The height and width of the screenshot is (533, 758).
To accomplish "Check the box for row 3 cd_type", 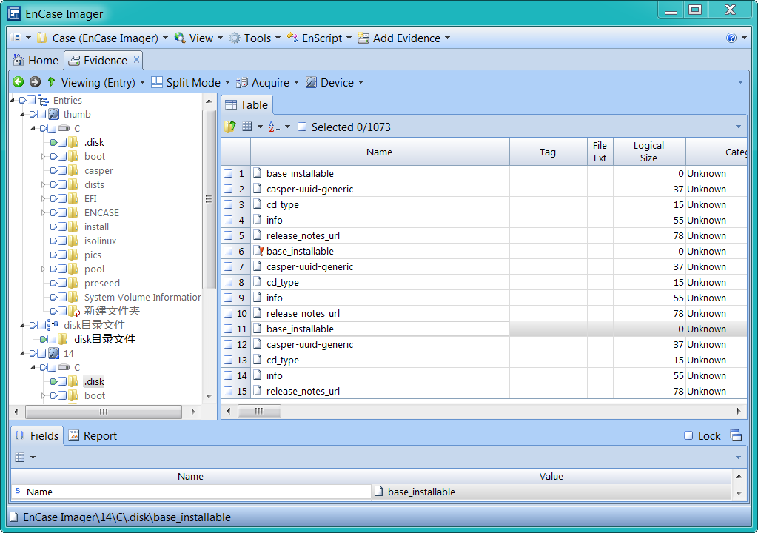I will point(228,204).
